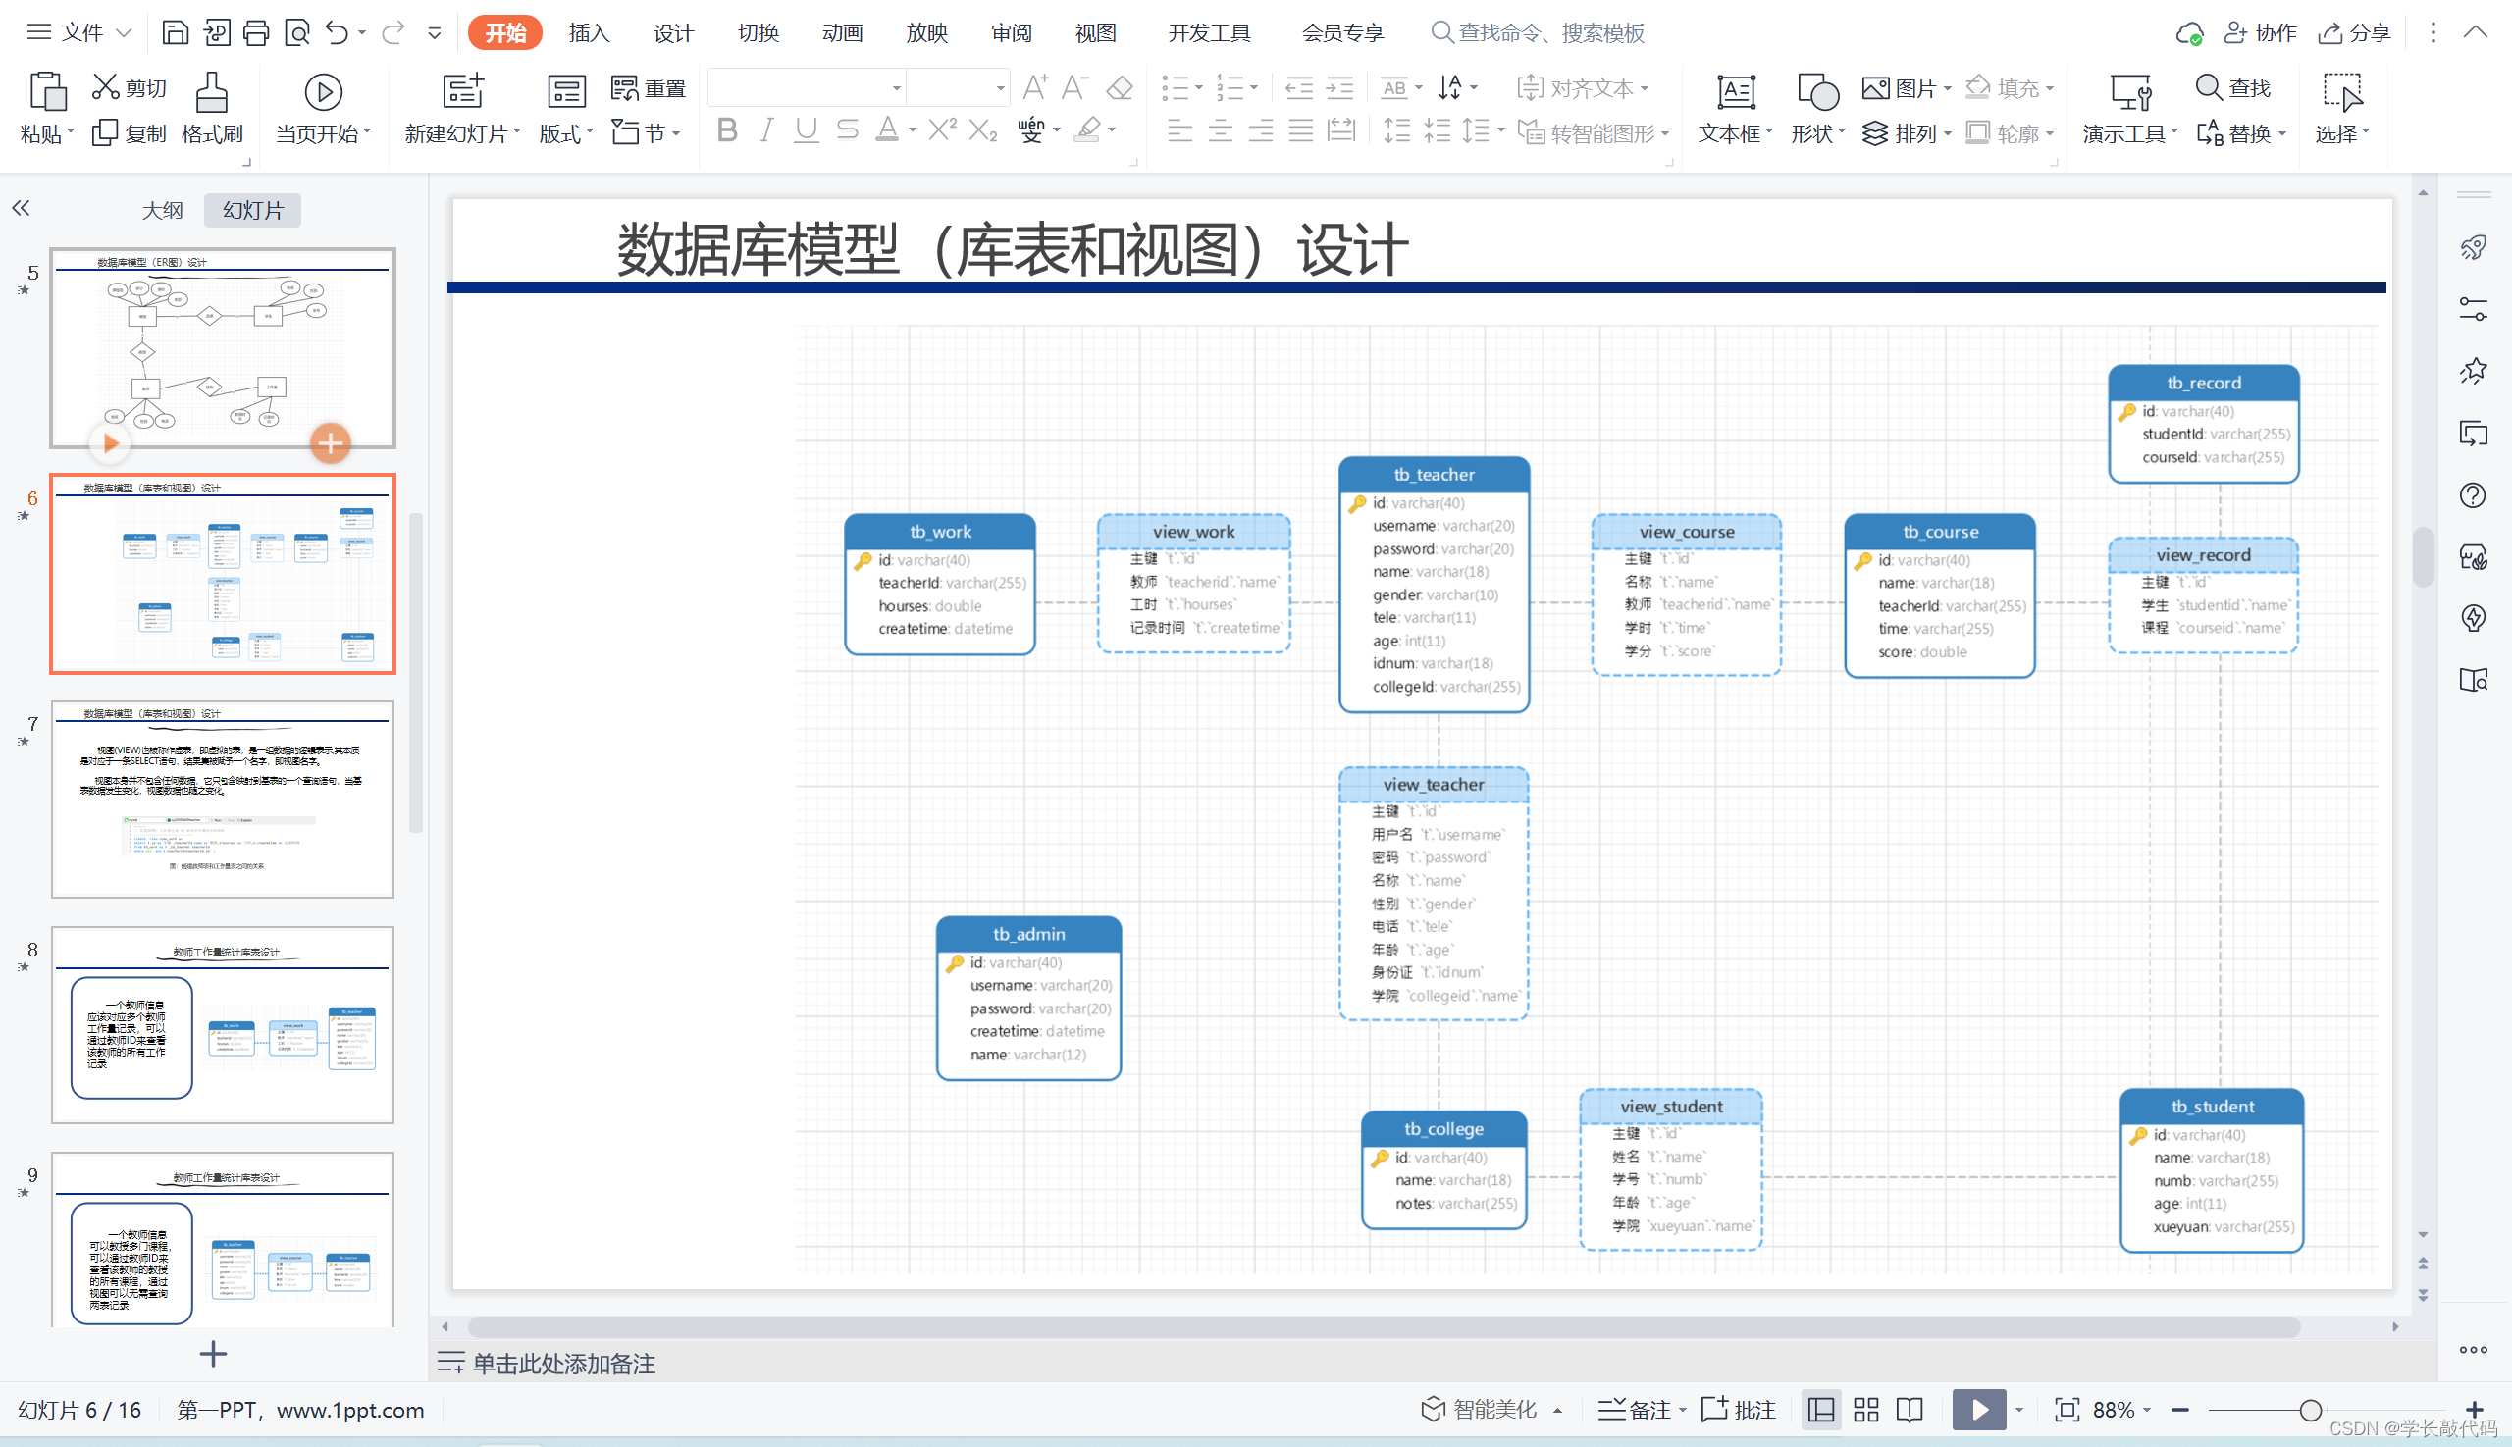Expand the zoom 88% dropdown
The image size is (2512, 1447).
coord(2148,1410)
